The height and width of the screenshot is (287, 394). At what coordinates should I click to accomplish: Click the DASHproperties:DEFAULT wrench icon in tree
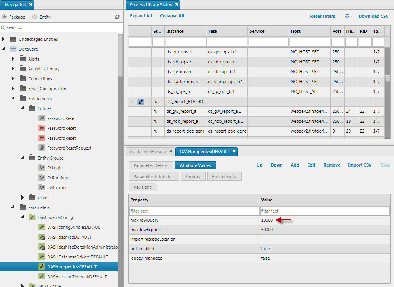tap(42, 267)
